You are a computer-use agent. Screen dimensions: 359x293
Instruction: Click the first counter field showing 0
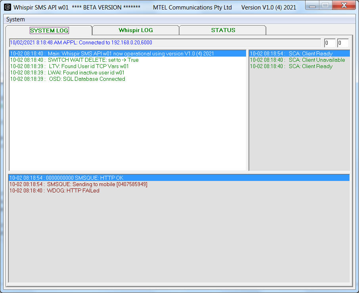330,43
